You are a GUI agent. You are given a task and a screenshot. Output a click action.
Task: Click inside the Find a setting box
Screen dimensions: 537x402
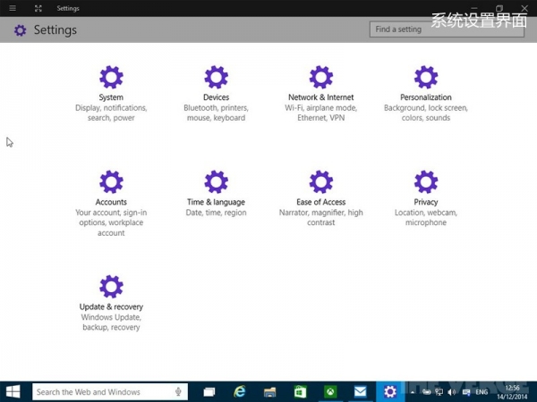click(x=447, y=29)
